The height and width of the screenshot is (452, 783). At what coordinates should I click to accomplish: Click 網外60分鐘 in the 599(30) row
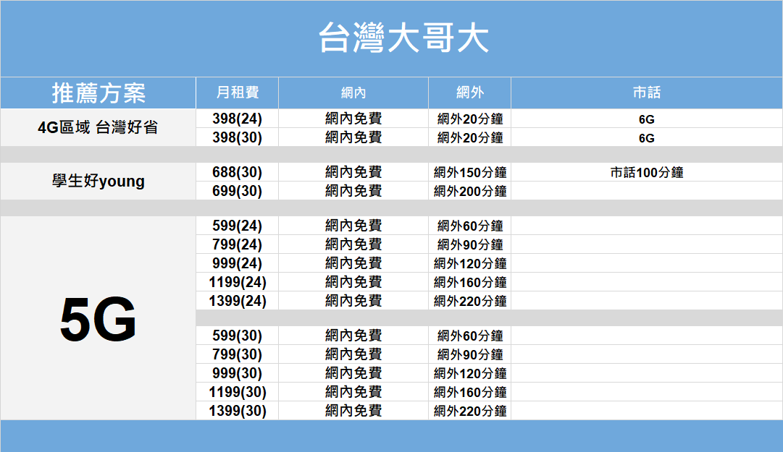pos(469,336)
